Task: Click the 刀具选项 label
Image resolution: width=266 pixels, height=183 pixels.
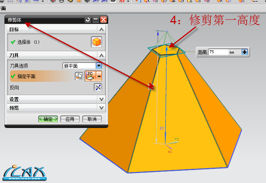Action: coord(19,66)
